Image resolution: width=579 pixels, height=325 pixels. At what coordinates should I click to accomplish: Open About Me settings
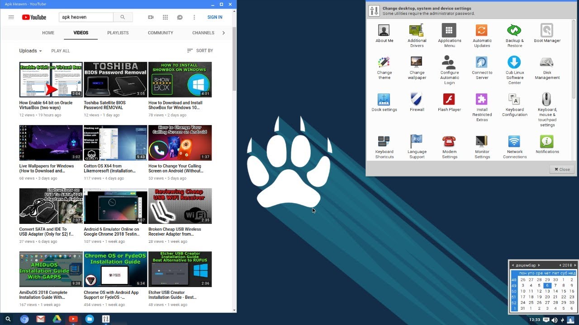coord(384,33)
